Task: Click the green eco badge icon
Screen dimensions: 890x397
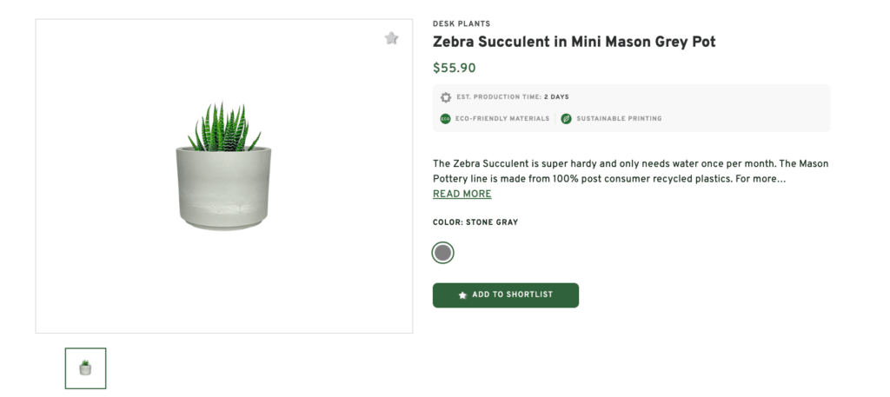Action: [445, 119]
